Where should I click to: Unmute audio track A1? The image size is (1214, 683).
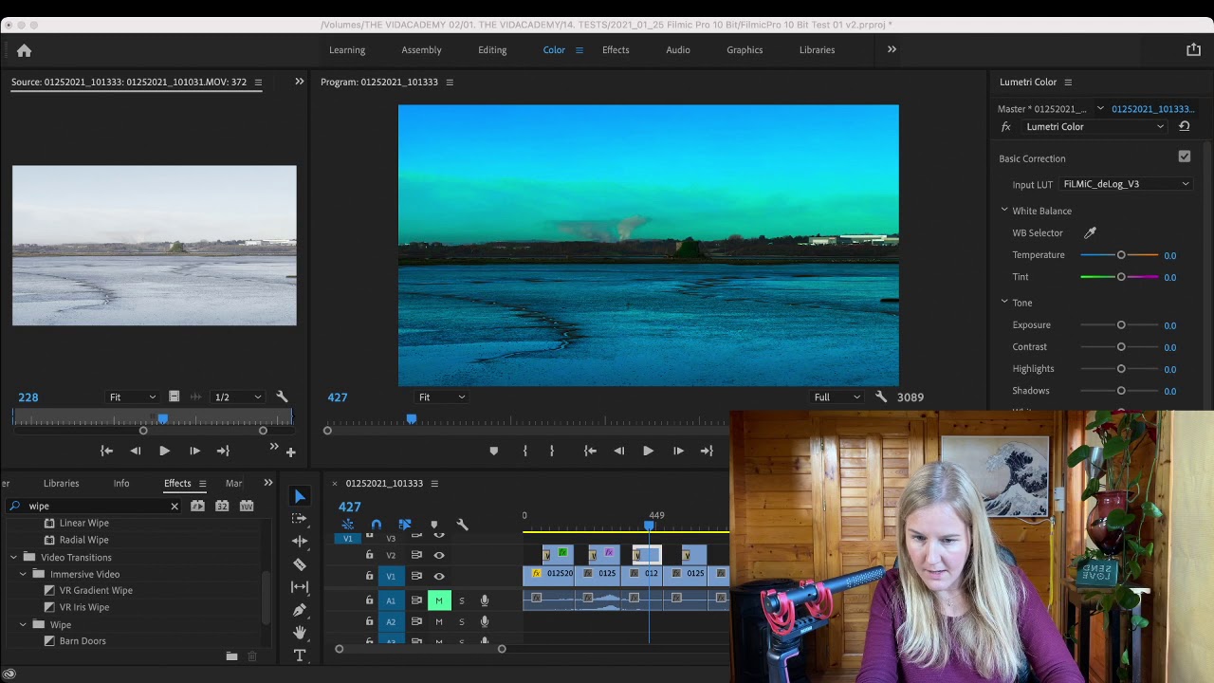(439, 600)
